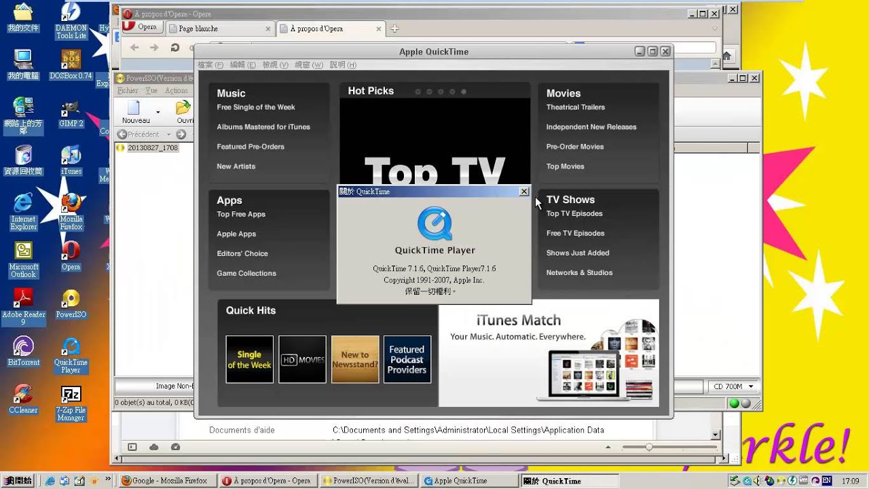Image resolution: width=869 pixels, height=489 pixels.
Task: Open the Internet Explorer desktop icon
Action: [23, 212]
